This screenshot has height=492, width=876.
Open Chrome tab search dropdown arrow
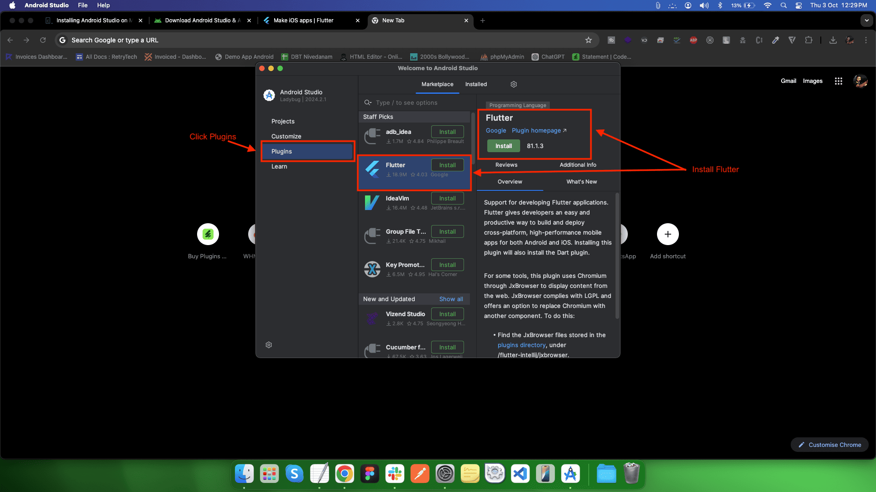(x=866, y=20)
